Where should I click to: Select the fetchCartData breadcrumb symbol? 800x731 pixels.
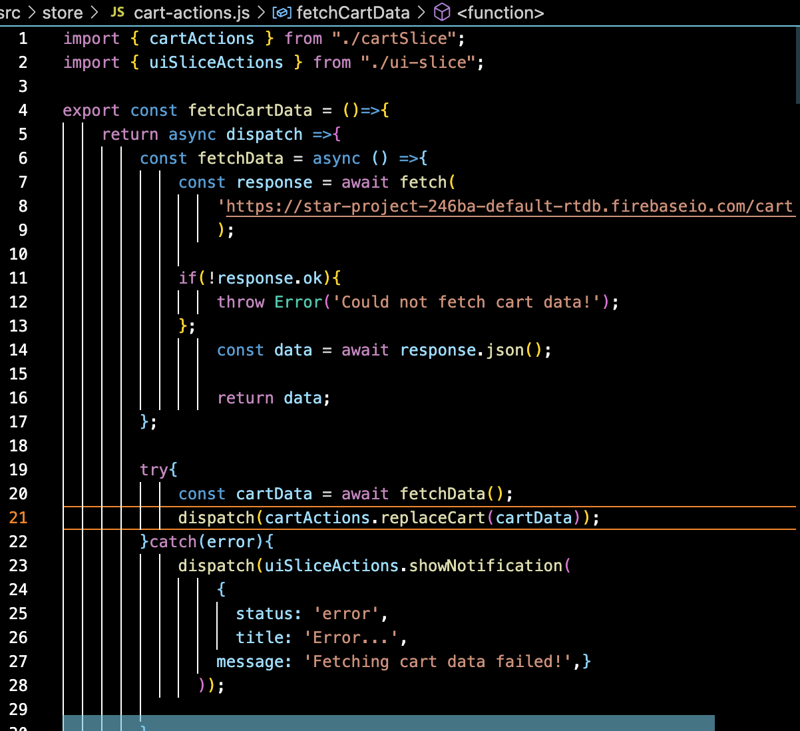coord(353,13)
